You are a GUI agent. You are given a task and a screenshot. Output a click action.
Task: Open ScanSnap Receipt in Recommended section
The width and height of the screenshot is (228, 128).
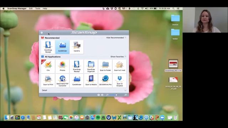pyautogui.click(x=48, y=47)
